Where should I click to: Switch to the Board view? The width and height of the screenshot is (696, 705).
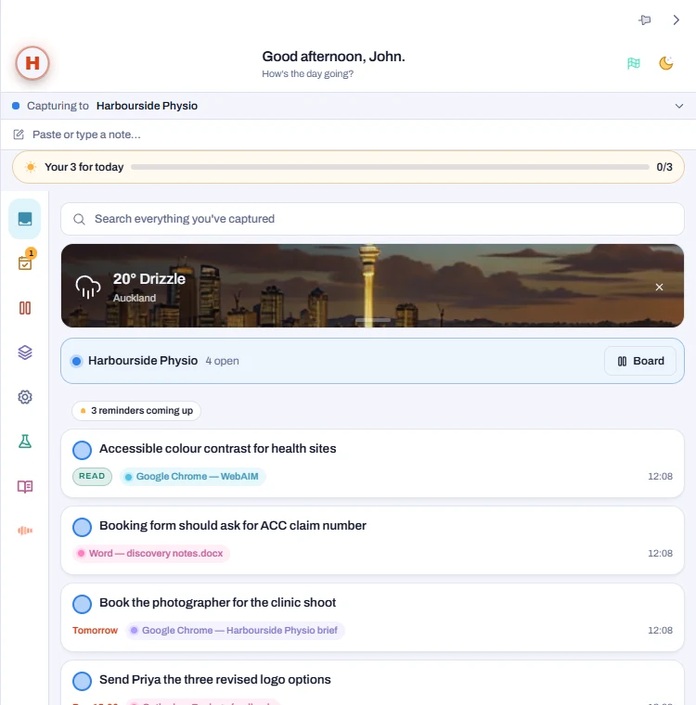coord(639,361)
